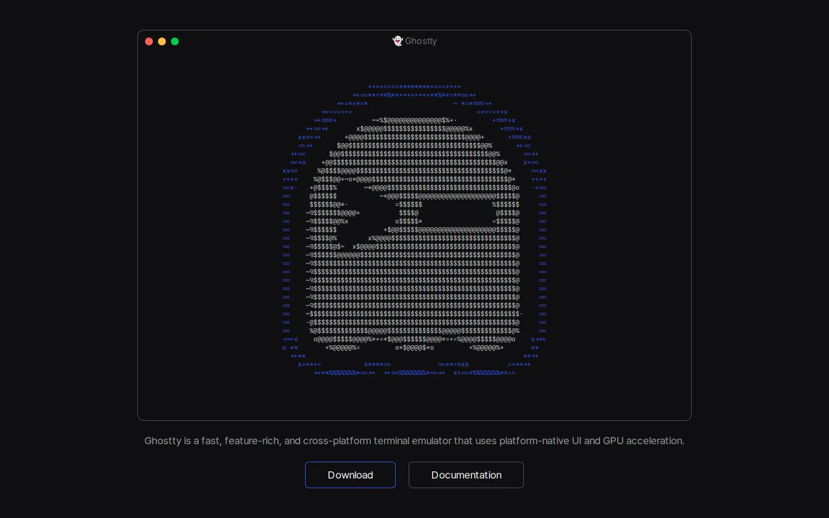Open the Documentation link
The width and height of the screenshot is (829, 518).
tap(466, 475)
